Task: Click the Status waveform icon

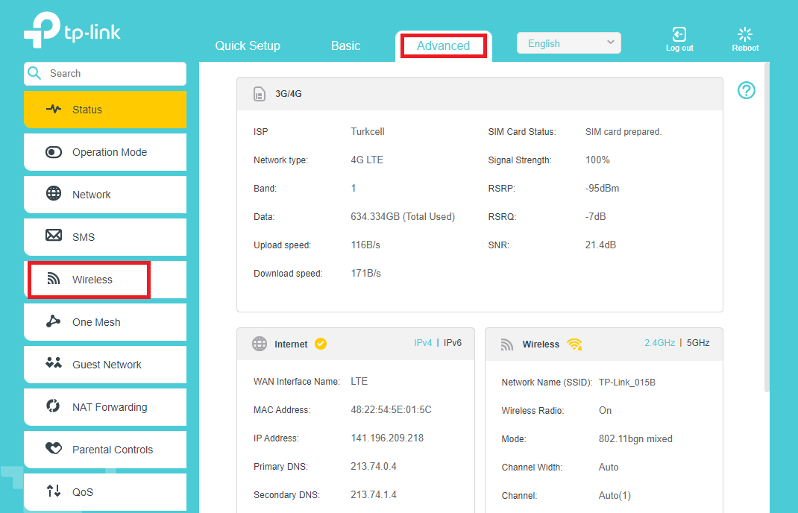Action: click(54, 110)
